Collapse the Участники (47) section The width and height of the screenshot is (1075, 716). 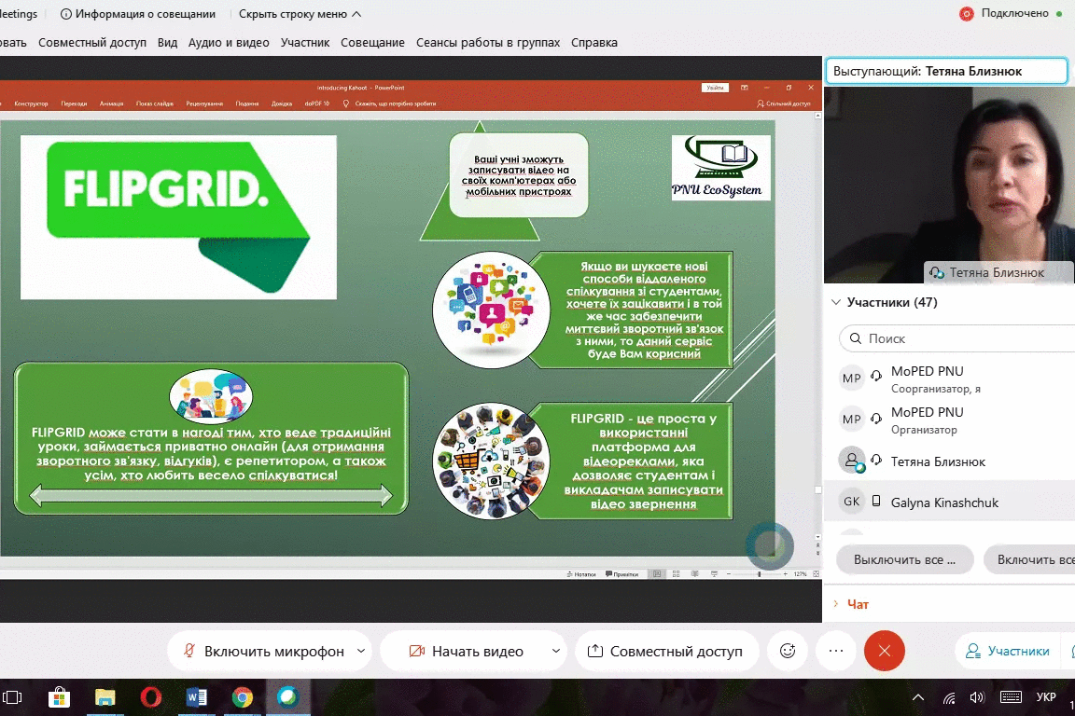[x=834, y=302]
